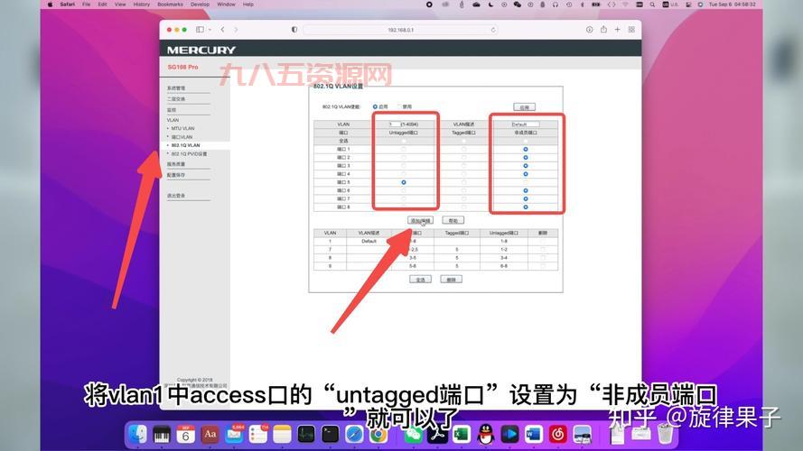Check delete box for VLAN 7 row
Image resolution: width=803 pixels, height=451 pixels.
click(x=543, y=250)
